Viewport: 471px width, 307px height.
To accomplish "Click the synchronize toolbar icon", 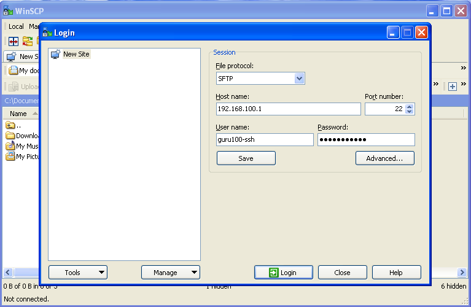I will (x=28, y=41).
